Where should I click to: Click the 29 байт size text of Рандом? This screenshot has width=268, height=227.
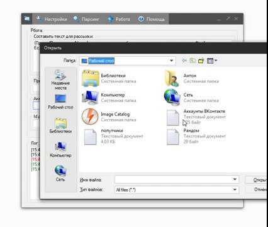(x=191, y=142)
